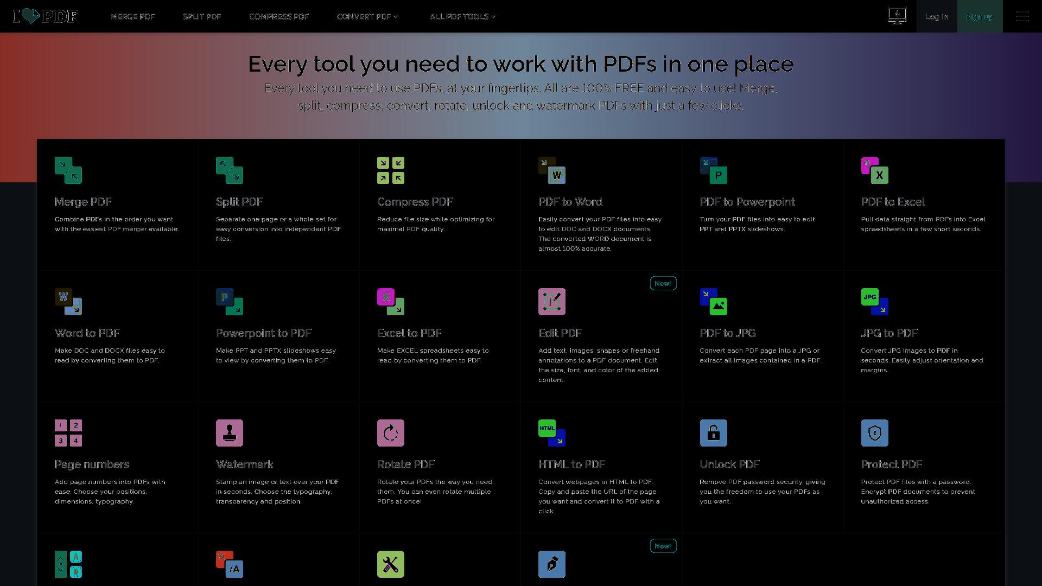This screenshot has height=586, width=1042.
Task: Click the Compress PDF arrows icon
Action: pyautogui.click(x=391, y=170)
